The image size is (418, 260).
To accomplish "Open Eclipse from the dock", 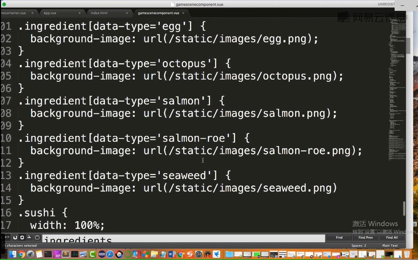I will pyautogui.click(x=101, y=254).
